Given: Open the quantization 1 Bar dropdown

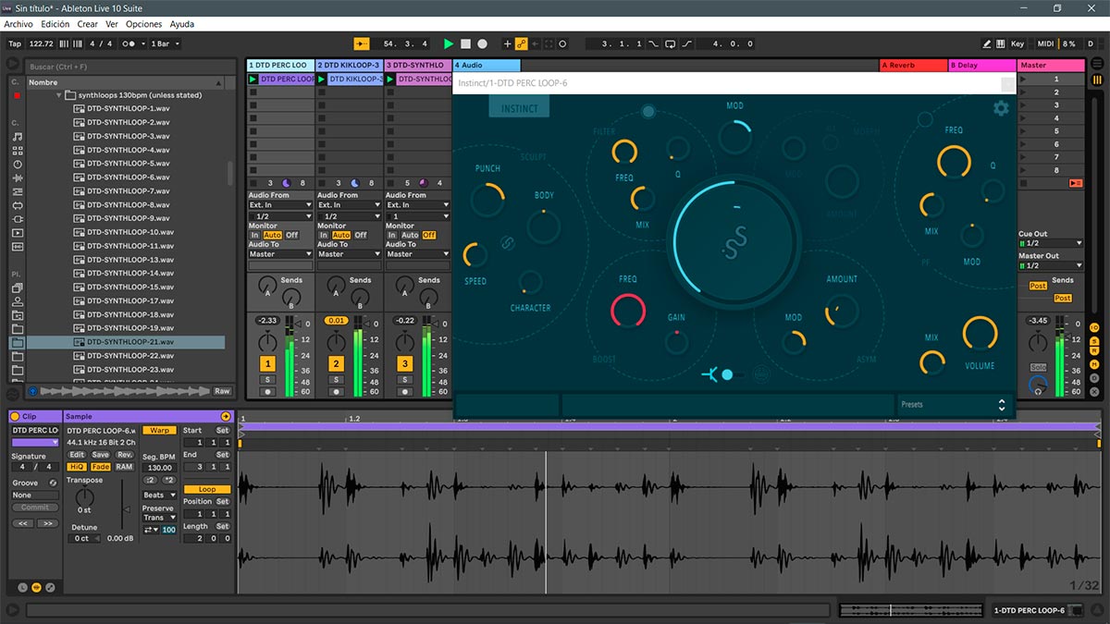Looking at the screenshot, I should [x=165, y=43].
